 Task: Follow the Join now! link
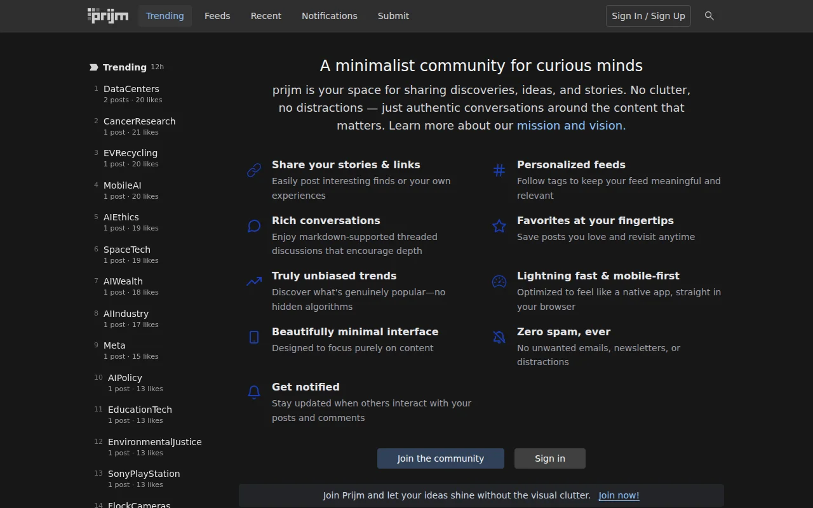(619, 495)
